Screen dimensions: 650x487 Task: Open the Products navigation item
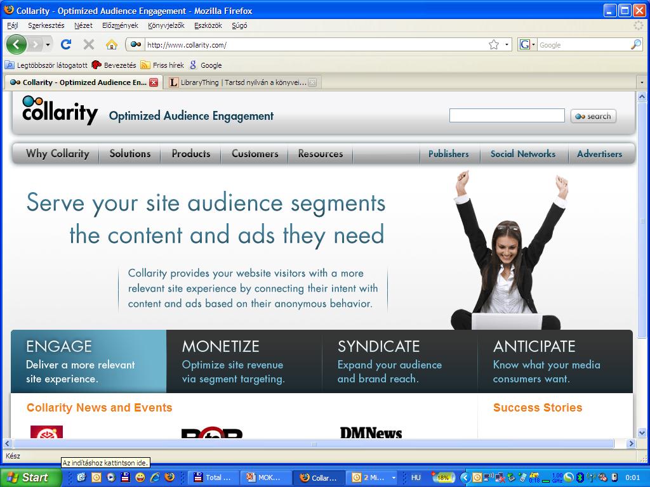click(191, 153)
